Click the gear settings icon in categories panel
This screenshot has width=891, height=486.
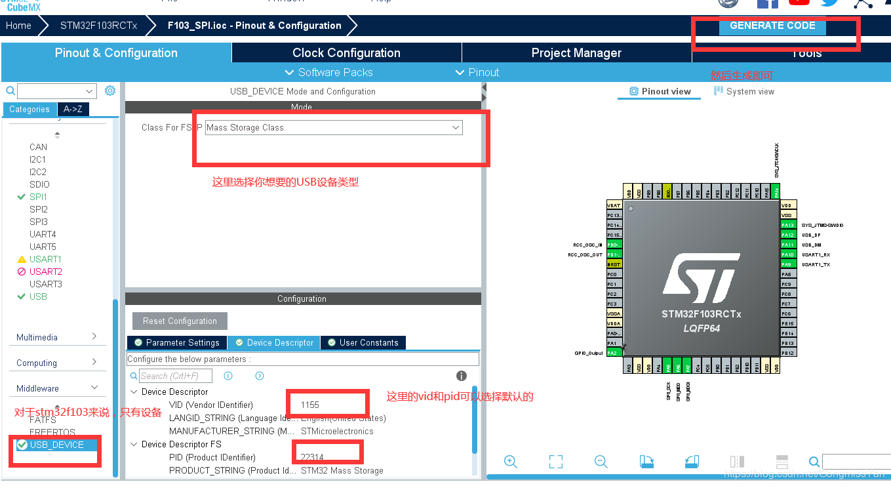point(110,91)
